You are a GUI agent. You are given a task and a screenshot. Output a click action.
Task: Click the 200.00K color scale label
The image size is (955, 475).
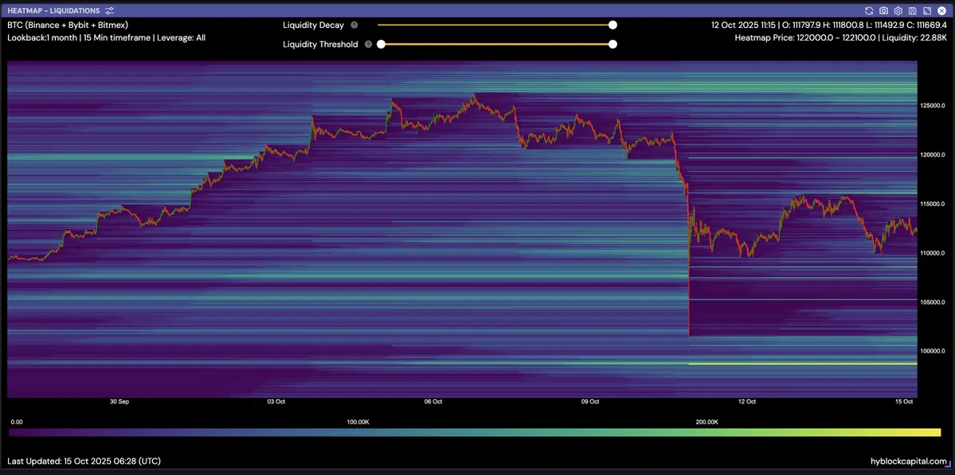coord(706,422)
